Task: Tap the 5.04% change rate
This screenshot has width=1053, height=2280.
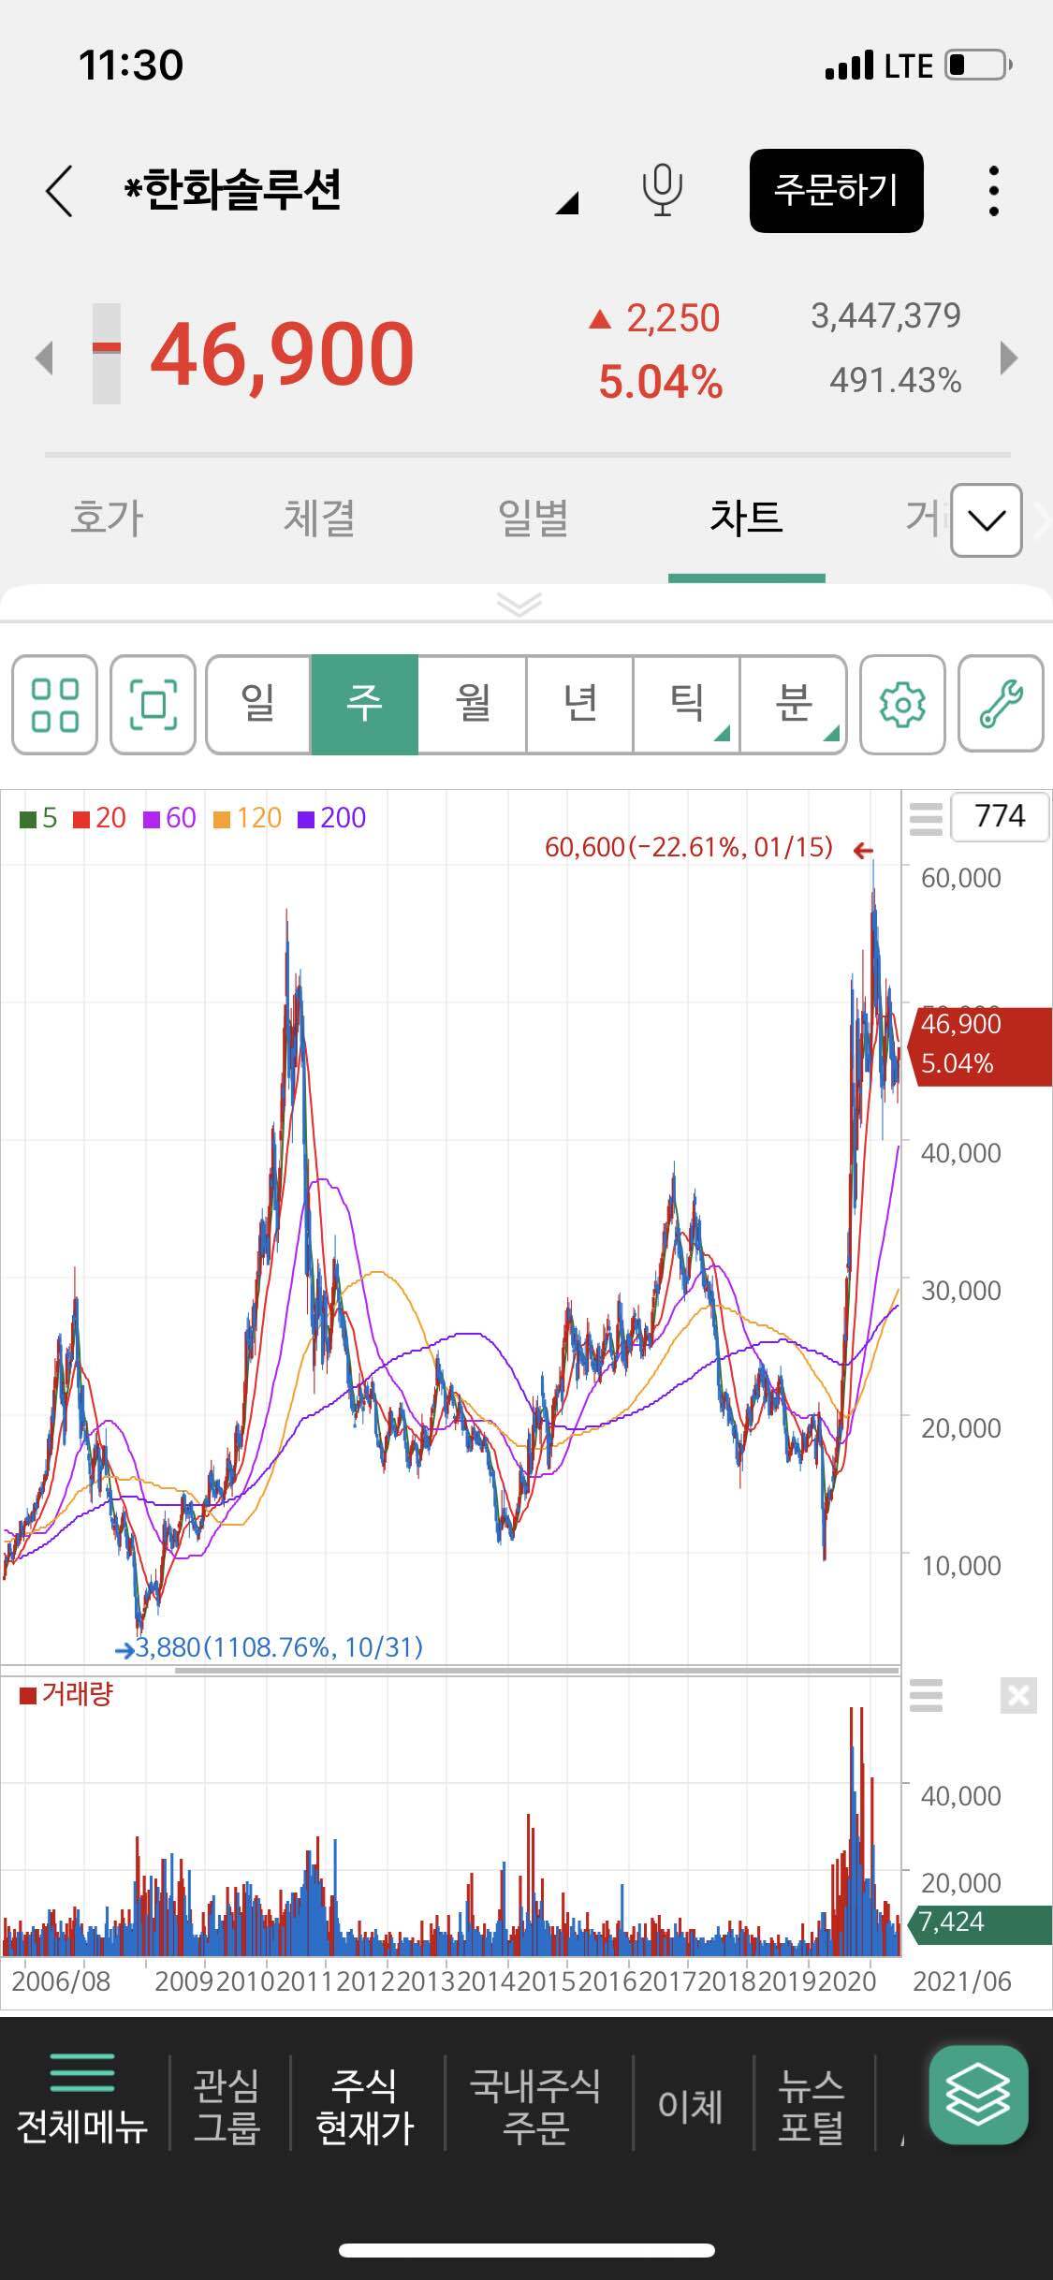Action: 661,383
